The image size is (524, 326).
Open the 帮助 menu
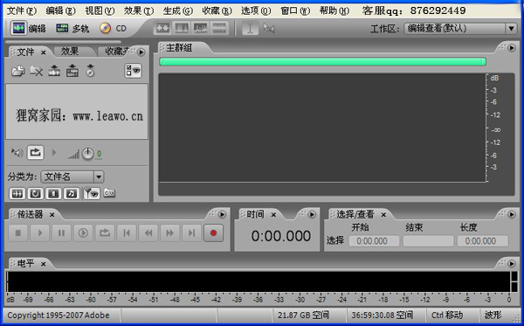[x=334, y=11]
